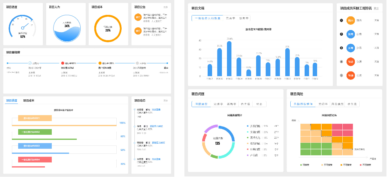The image size is (387, 177).
Task: Switch to 状态 tab in 项目问题
Action: click(x=259, y=104)
